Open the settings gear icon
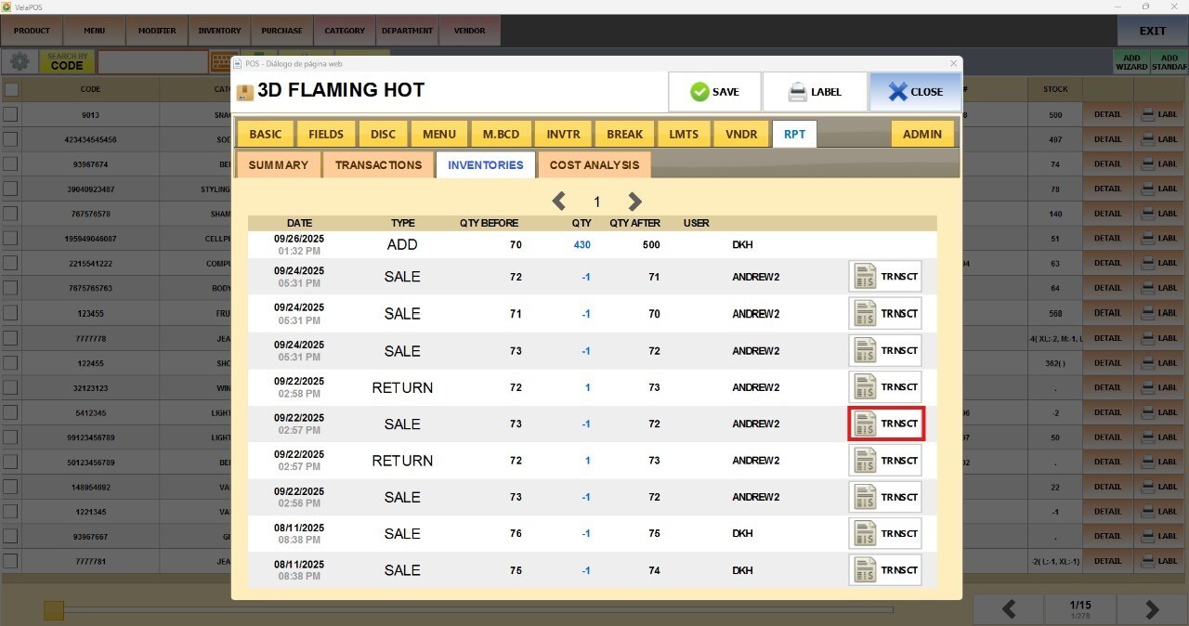 click(19, 62)
